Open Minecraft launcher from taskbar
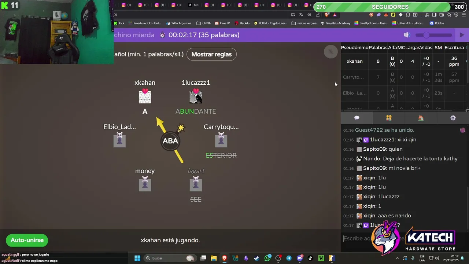 (321, 258)
